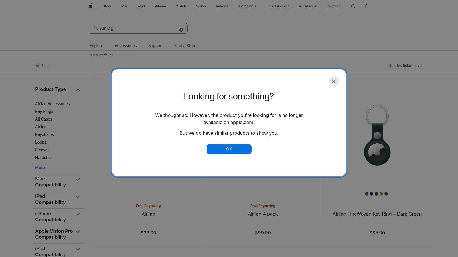Viewport: 458px width, 257px height.
Task: Filter by All Cases product type
Action: 44,119
